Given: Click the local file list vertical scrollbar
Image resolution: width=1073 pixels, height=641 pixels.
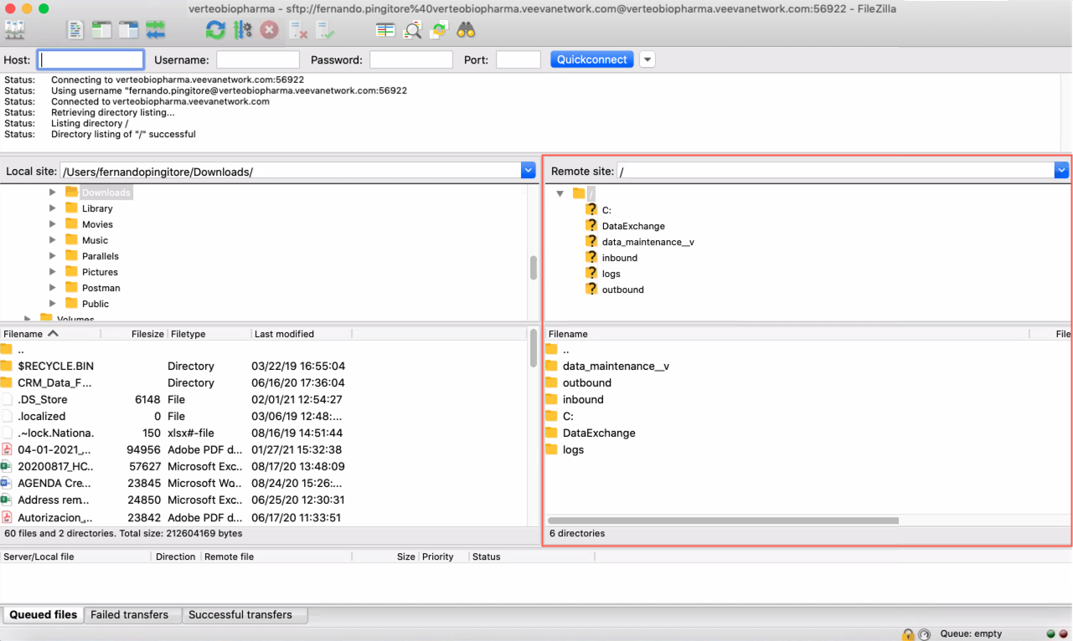Looking at the screenshot, I should coord(534,347).
